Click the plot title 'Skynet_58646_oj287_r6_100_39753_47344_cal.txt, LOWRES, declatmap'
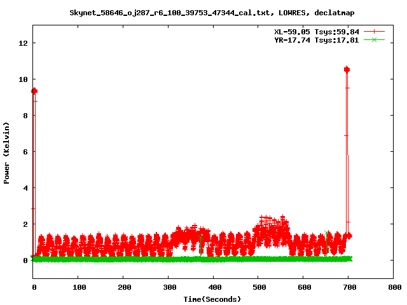This screenshot has width=407, height=305. (212, 13)
